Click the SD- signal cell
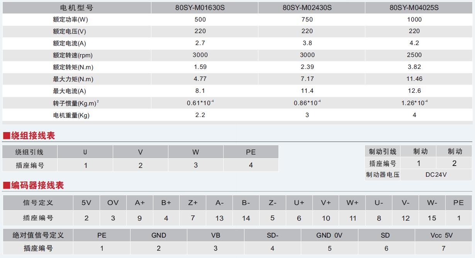 [273, 235]
